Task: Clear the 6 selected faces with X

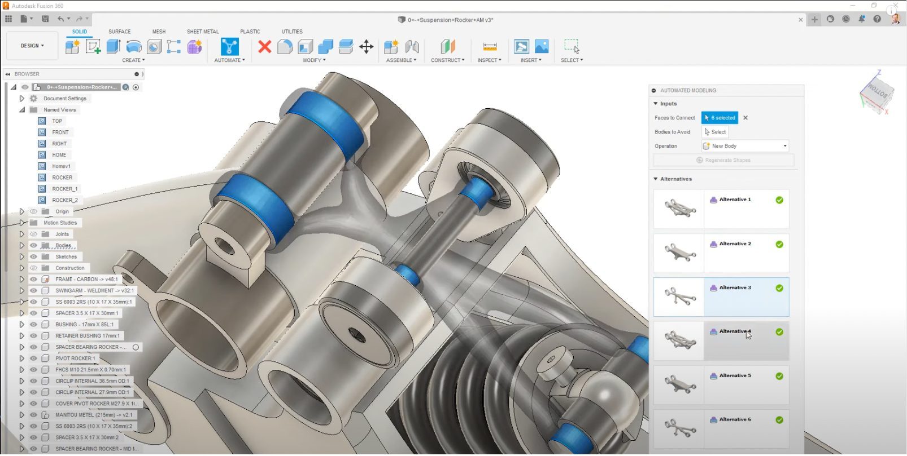Action: (x=745, y=118)
